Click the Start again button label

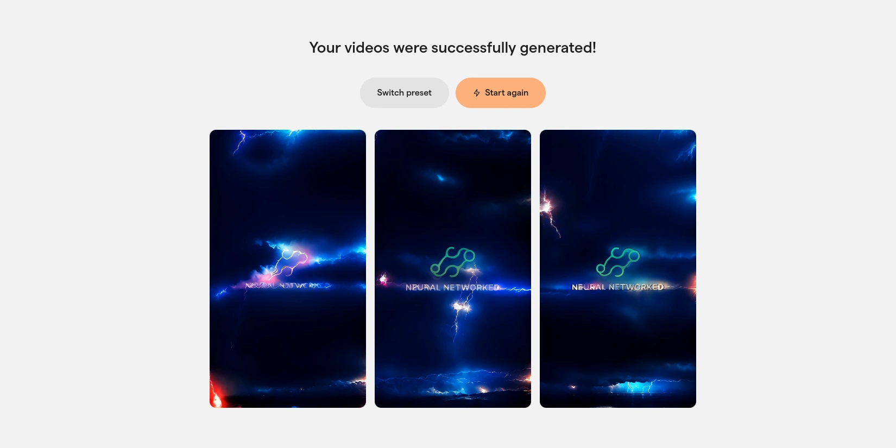[507, 93]
